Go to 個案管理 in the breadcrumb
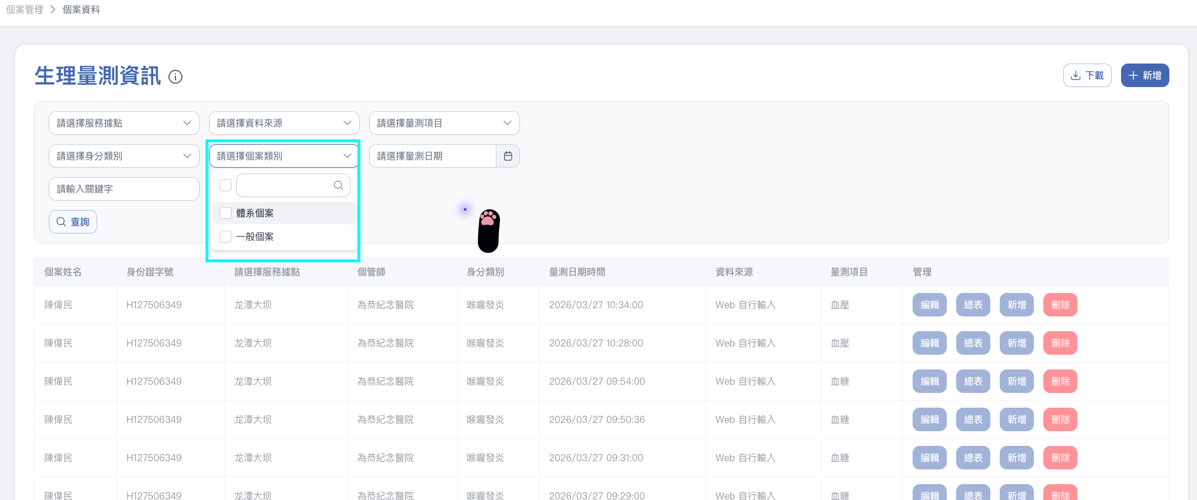1197x500 pixels. (25, 9)
